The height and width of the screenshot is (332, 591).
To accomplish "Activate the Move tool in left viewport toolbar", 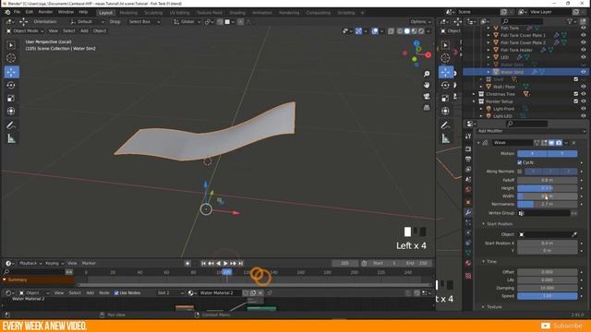I will tap(11, 72).
